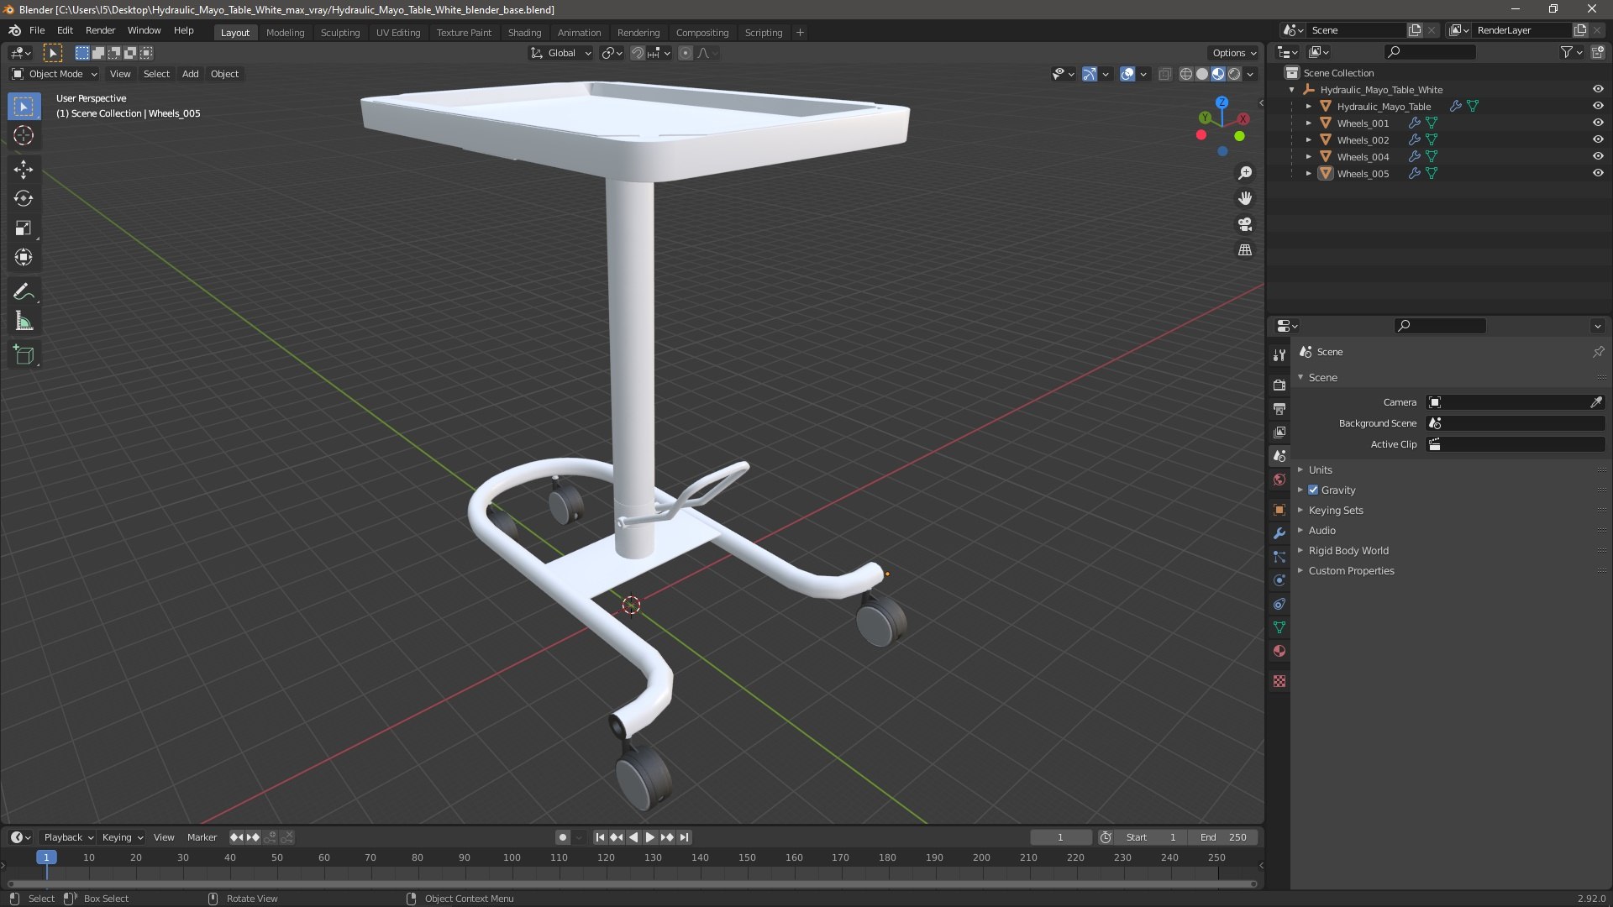Open the Modifier wrench properties tab
The height and width of the screenshot is (907, 1613).
pos(1279,533)
